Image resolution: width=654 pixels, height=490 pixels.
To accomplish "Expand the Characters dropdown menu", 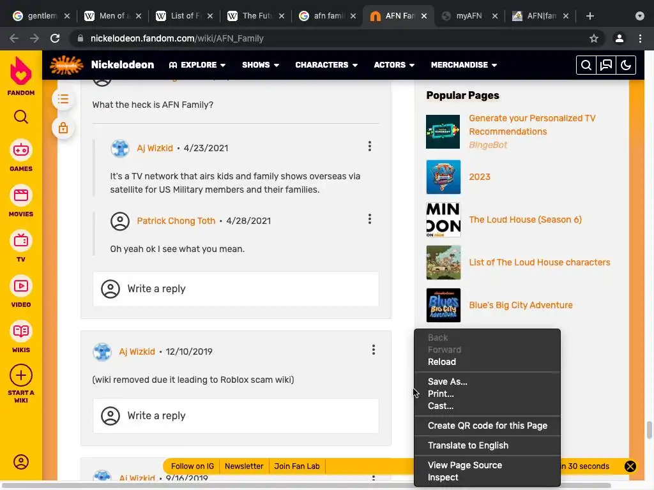I will pyautogui.click(x=326, y=65).
